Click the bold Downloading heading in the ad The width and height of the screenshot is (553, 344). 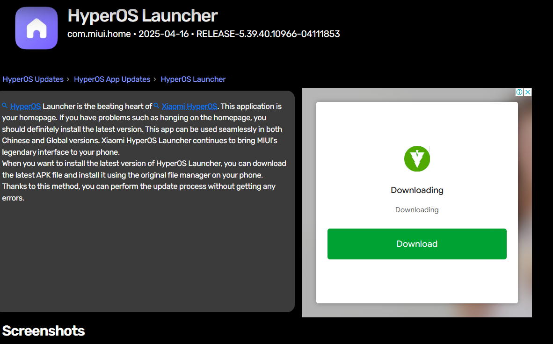(417, 190)
